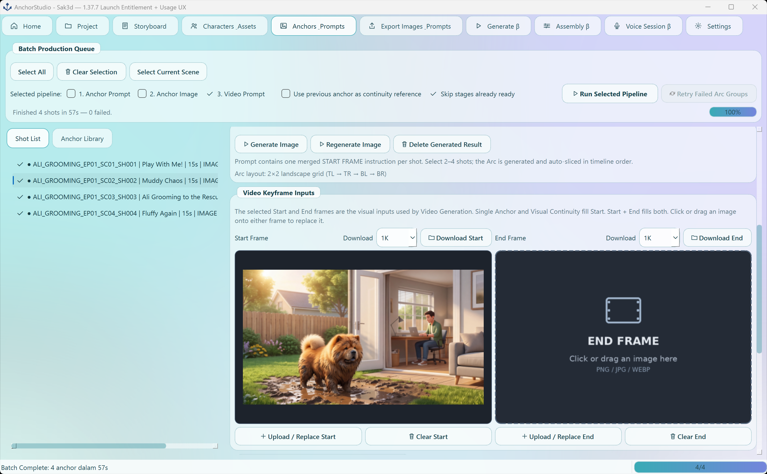The width and height of the screenshot is (767, 474).
Task: Click the 100% batch progress bar
Action: [733, 112]
